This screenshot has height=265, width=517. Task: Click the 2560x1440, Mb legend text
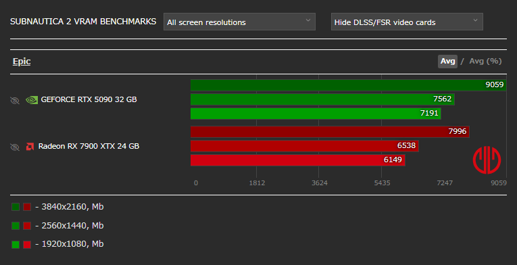[x=72, y=226]
